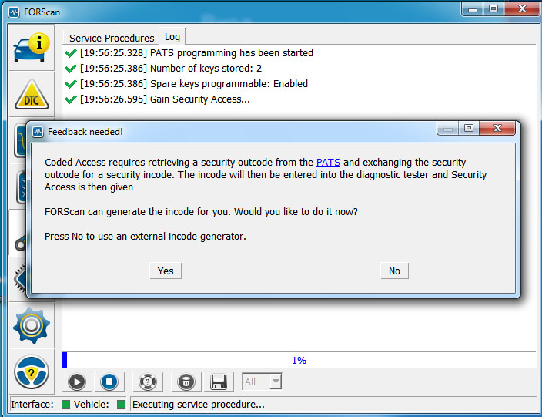This screenshot has height=417, width=542.
Task: Open the settings gear section
Action: 32,325
